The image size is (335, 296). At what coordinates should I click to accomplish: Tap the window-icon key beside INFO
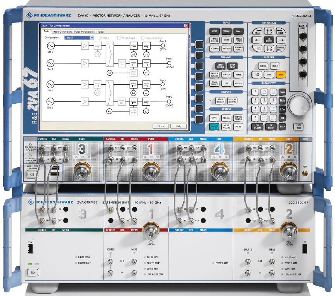coord(257,75)
